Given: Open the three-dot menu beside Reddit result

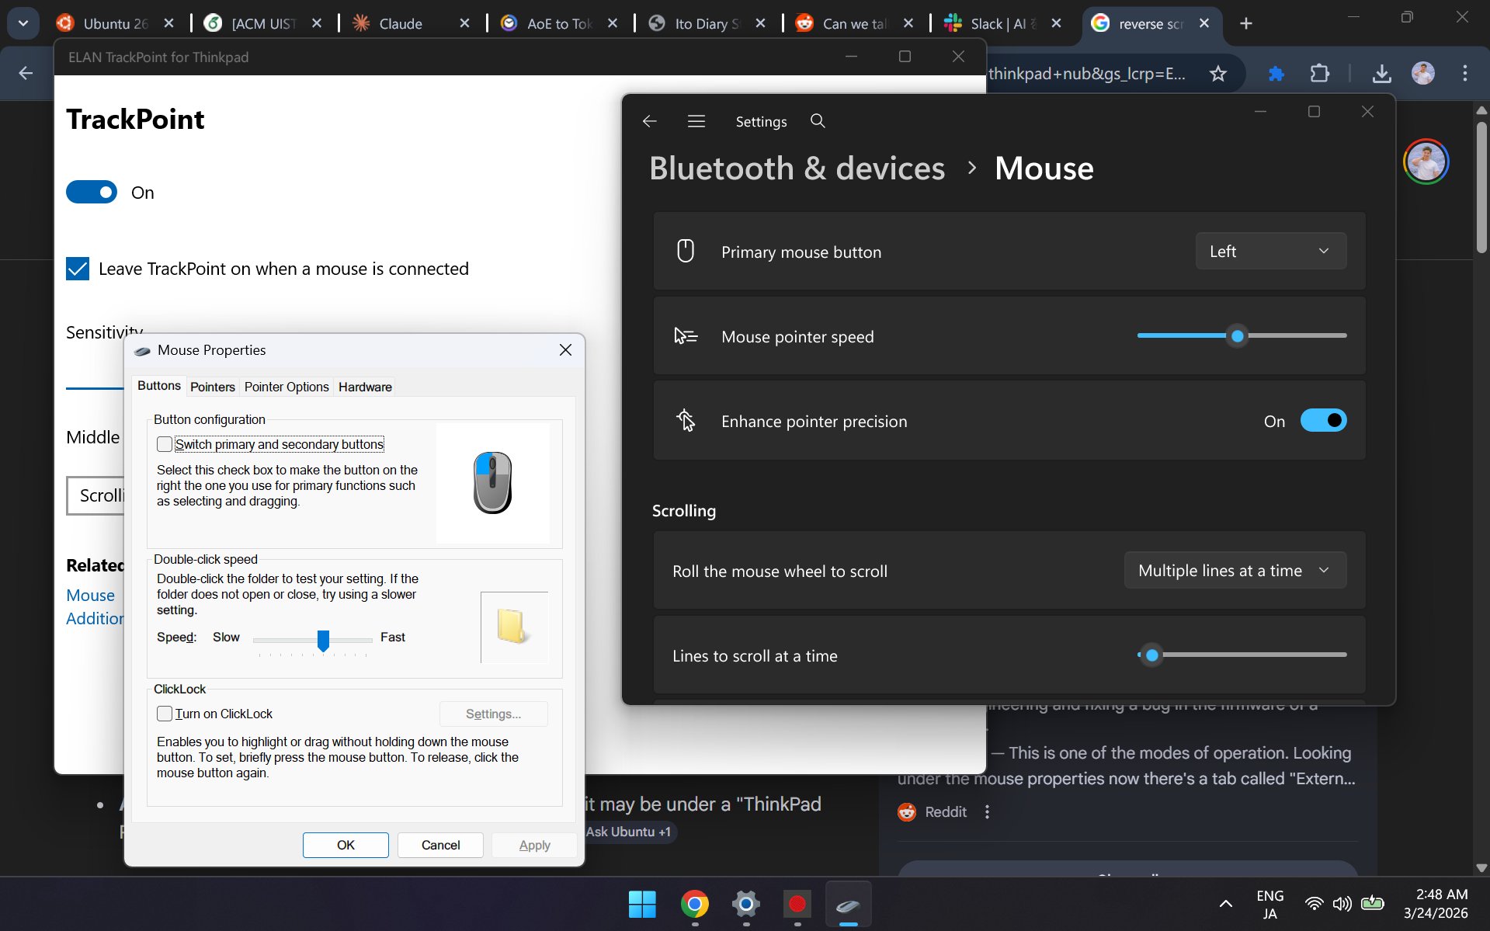Looking at the screenshot, I should click(987, 811).
